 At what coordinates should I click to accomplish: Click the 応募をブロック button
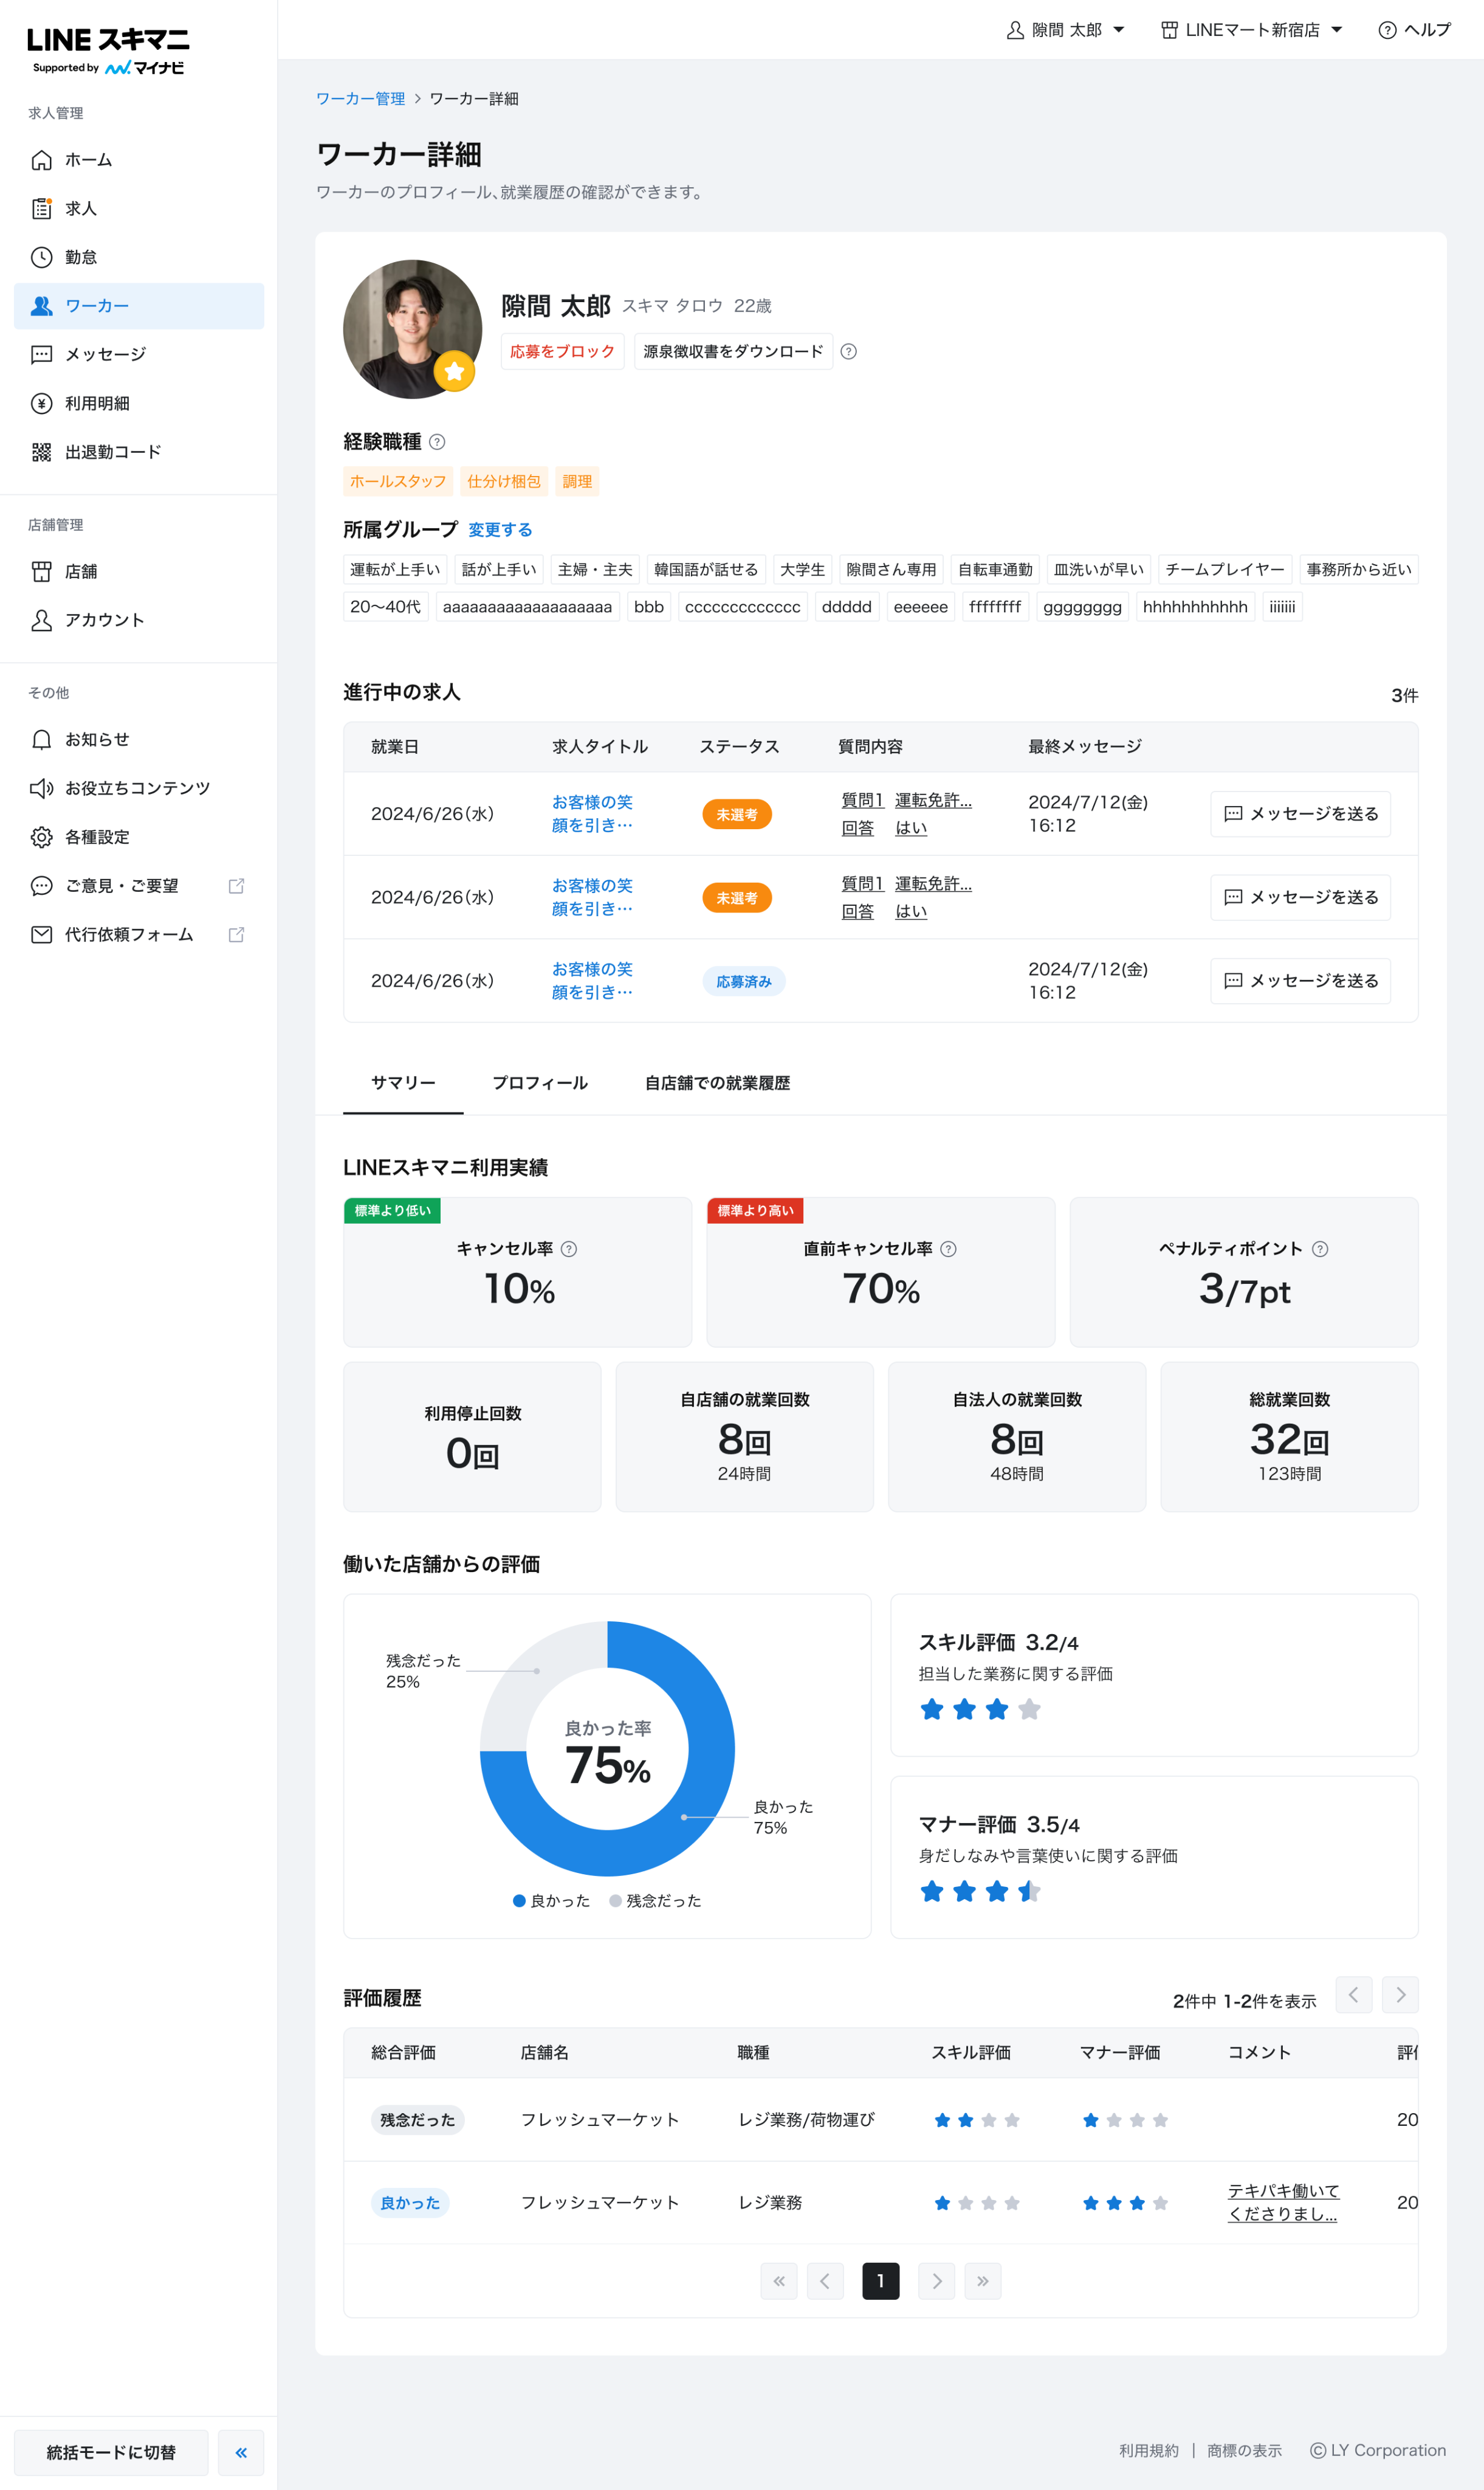tap(562, 351)
